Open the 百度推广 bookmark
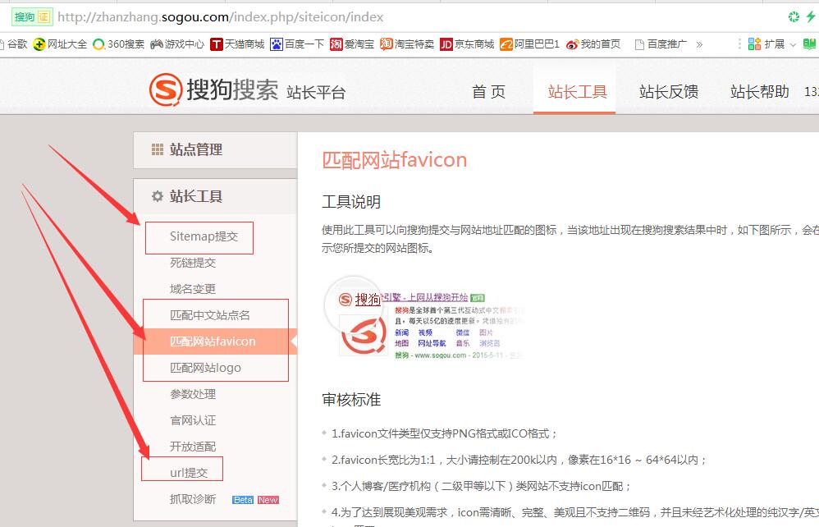 [661, 44]
